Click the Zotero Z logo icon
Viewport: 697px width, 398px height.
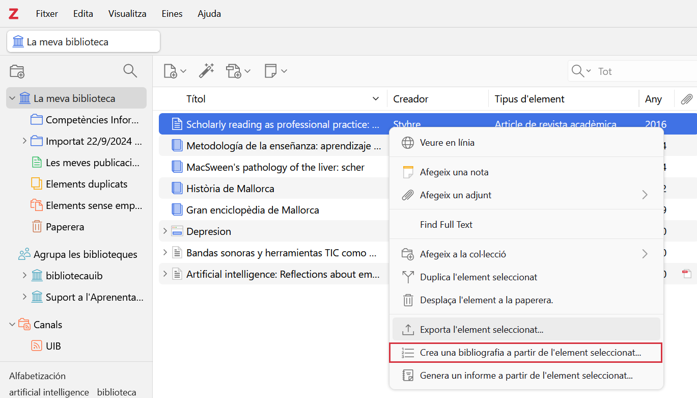point(14,14)
